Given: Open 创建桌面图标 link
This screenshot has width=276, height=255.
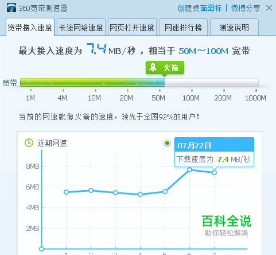Looking at the screenshot, I should click(200, 8).
